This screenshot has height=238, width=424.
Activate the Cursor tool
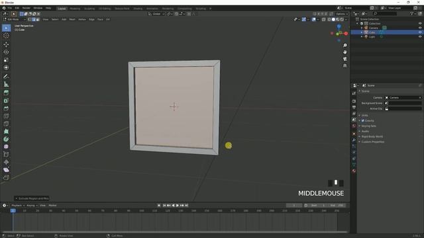pyautogui.click(x=6, y=36)
